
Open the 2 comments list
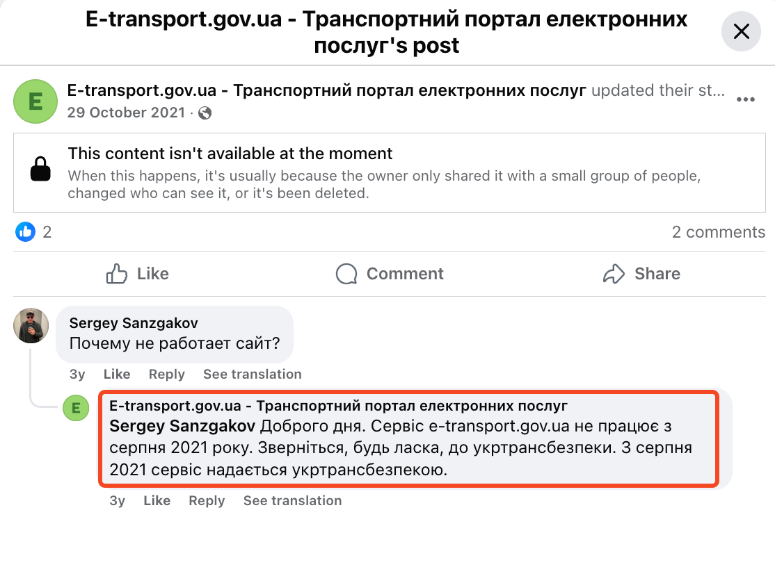tap(718, 232)
